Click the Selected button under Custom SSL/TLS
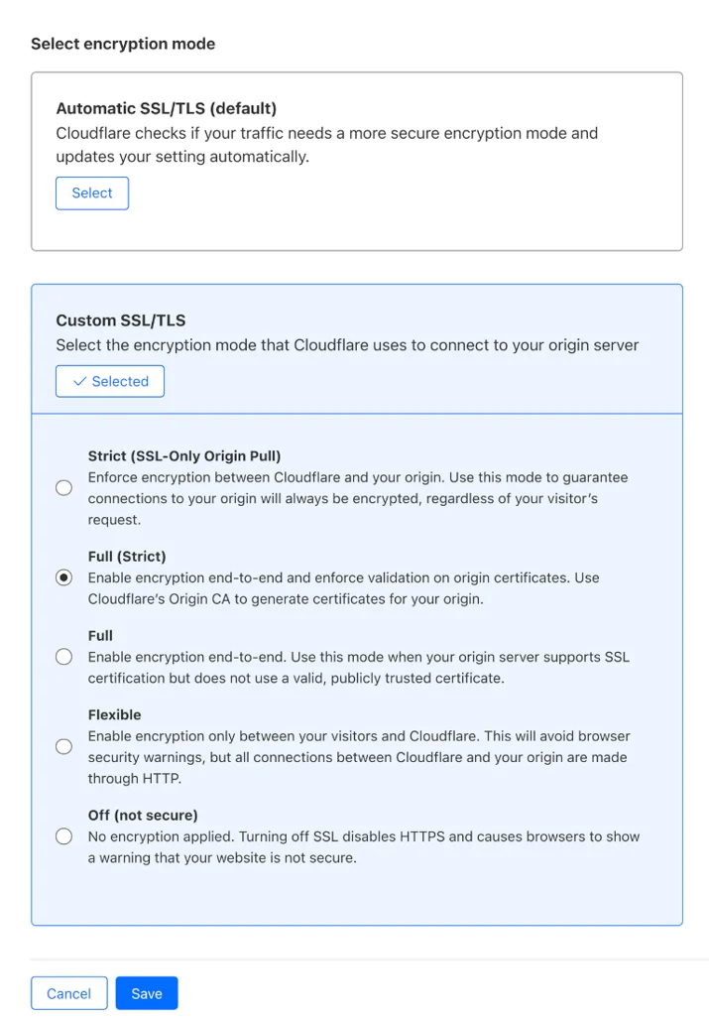This screenshot has height=1021, width=709. [x=110, y=382]
